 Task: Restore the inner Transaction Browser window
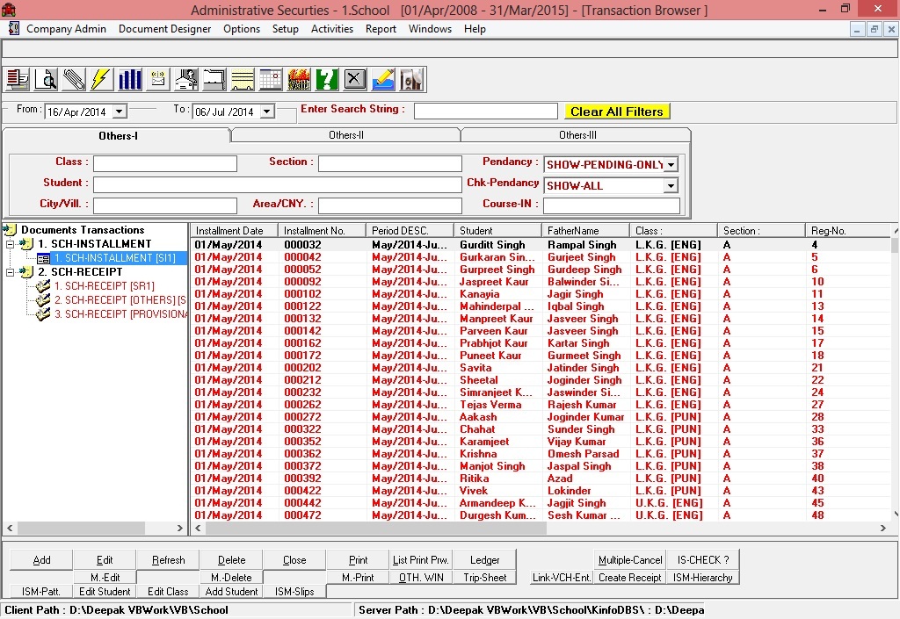click(x=875, y=29)
